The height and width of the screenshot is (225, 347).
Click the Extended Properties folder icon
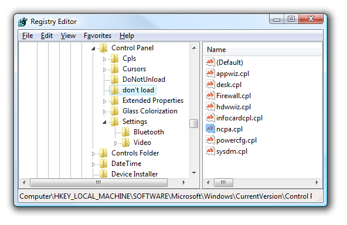pos(115,101)
